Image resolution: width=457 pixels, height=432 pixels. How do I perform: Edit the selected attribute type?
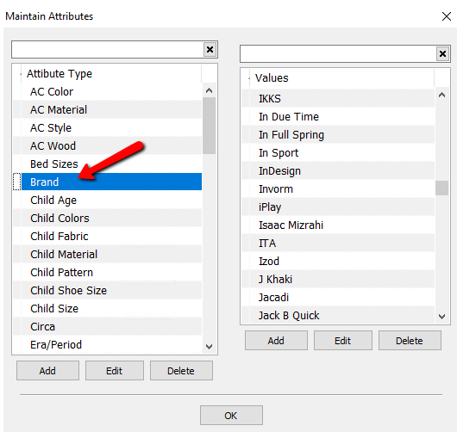point(114,371)
